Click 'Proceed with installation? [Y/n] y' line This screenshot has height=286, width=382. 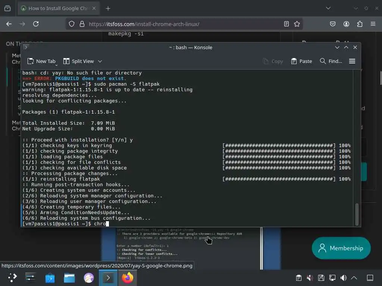(x=78, y=140)
